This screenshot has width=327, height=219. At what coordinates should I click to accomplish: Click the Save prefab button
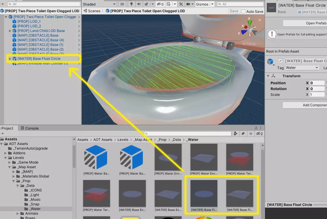(x=234, y=11)
